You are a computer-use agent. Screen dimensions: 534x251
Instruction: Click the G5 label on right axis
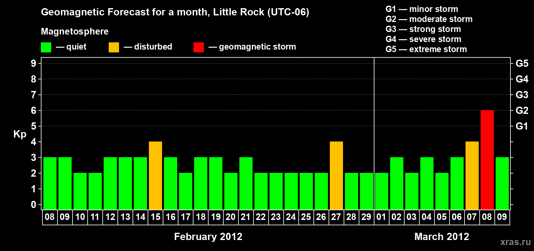point(522,63)
